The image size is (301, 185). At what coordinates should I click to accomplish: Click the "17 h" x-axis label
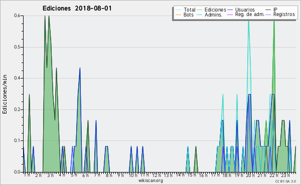pyautogui.click(x=215, y=175)
